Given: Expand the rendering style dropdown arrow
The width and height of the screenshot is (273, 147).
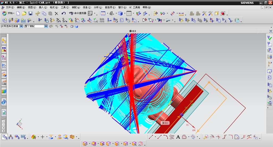Looking at the screenshot, I should [125, 13].
